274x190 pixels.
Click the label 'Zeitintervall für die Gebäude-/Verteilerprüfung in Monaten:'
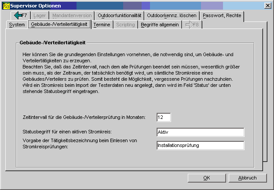pyautogui.click(x=84, y=117)
